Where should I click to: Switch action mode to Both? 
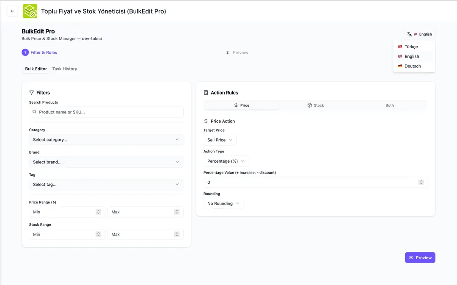pyautogui.click(x=389, y=105)
